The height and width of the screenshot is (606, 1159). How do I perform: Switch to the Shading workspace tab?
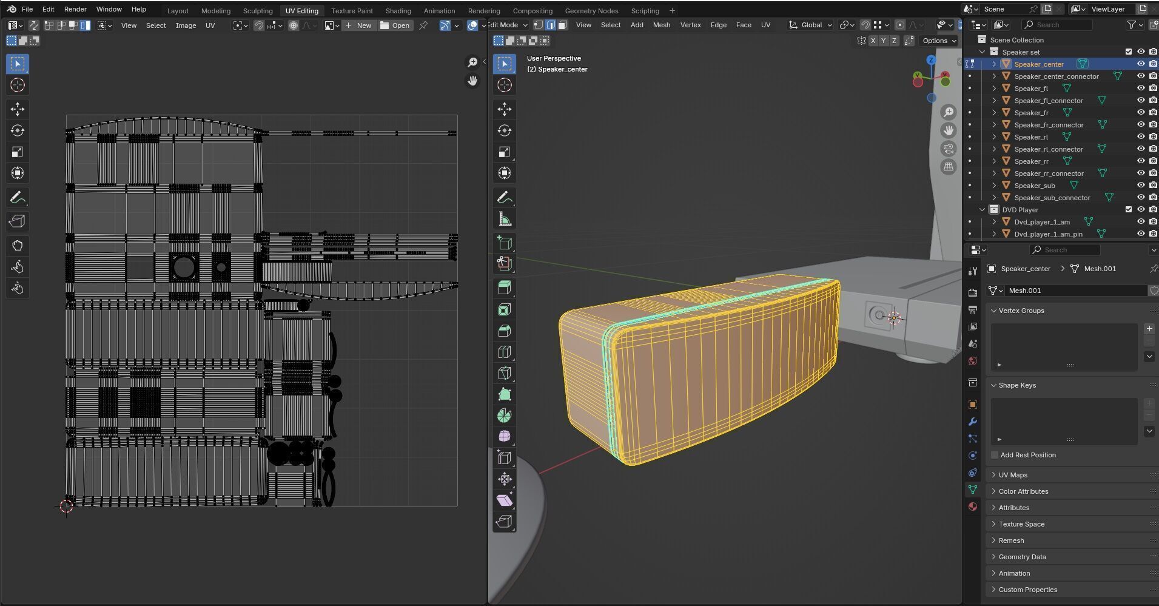tap(398, 11)
